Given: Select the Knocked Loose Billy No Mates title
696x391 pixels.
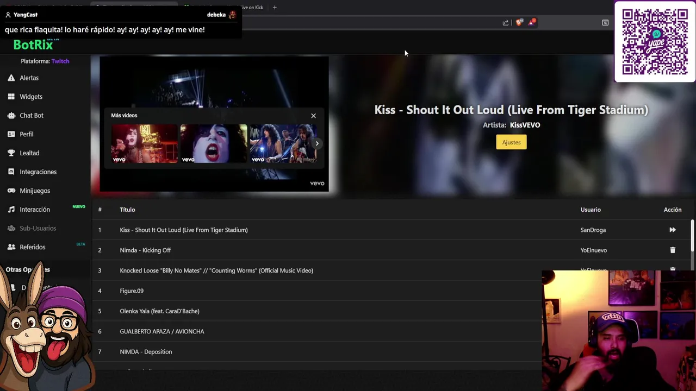Looking at the screenshot, I should click(x=216, y=270).
